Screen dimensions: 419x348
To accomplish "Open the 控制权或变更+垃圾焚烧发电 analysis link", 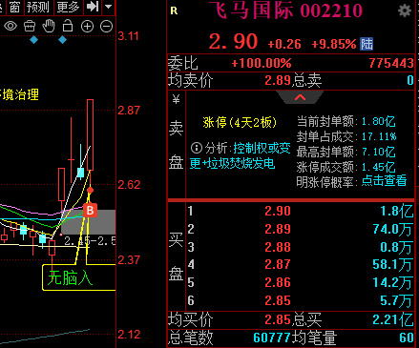I will [x=241, y=155].
